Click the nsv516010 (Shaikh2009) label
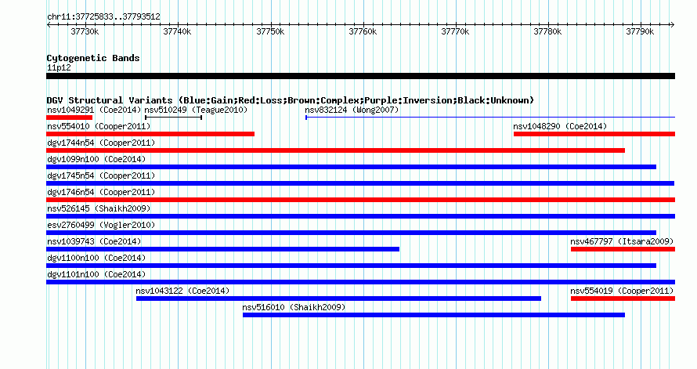The width and height of the screenshot is (697, 369). pos(294,307)
